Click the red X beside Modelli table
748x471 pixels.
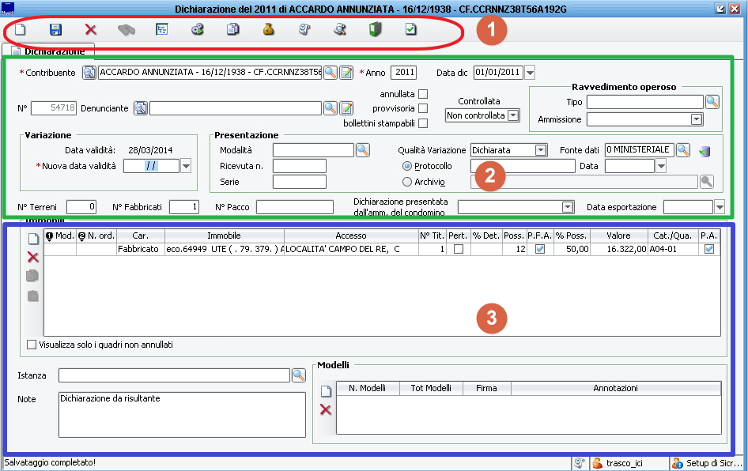pyautogui.click(x=325, y=409)
